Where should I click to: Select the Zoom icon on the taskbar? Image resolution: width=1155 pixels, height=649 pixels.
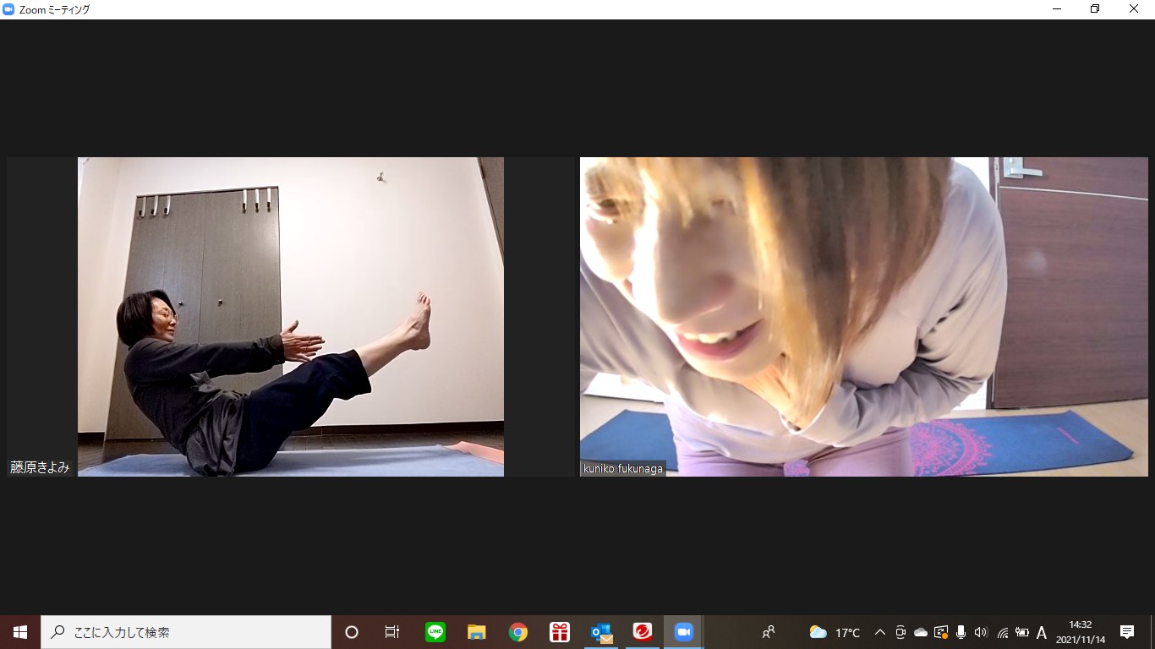tap(683, 632)
